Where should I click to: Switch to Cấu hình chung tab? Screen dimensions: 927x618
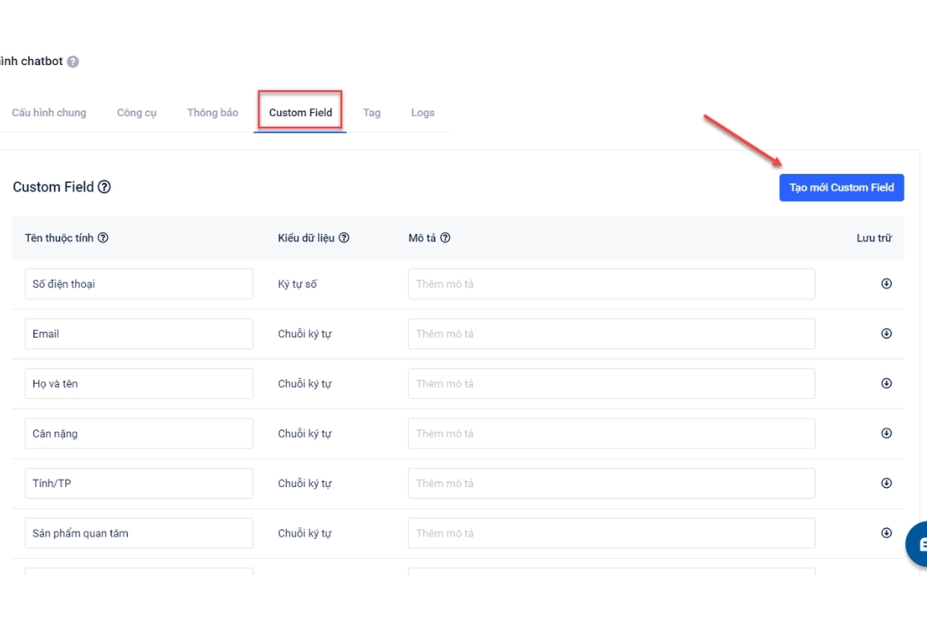49,112
